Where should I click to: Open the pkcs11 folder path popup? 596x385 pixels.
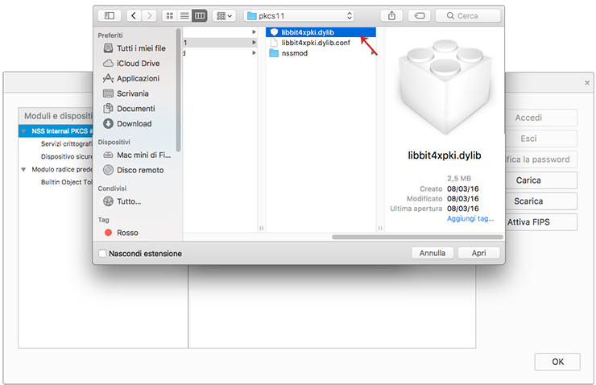[x=299, y=15]
